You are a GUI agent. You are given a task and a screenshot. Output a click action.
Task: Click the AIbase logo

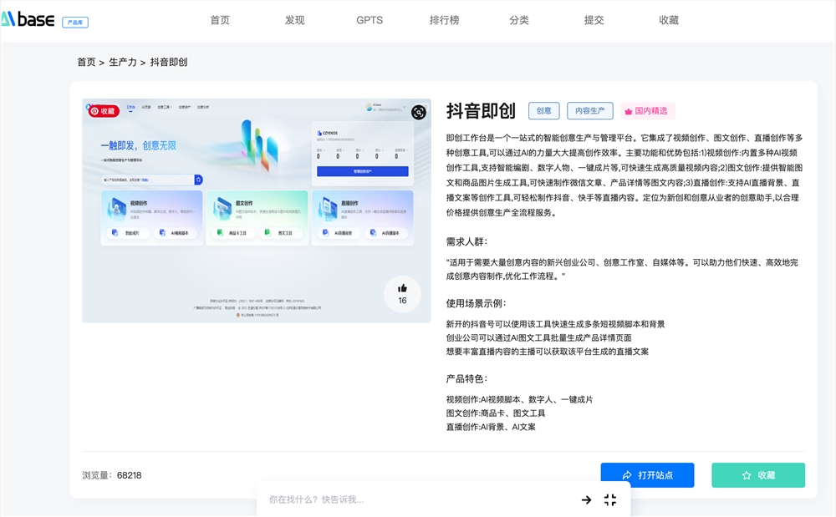pyautogui.click(x=28, y=20)
